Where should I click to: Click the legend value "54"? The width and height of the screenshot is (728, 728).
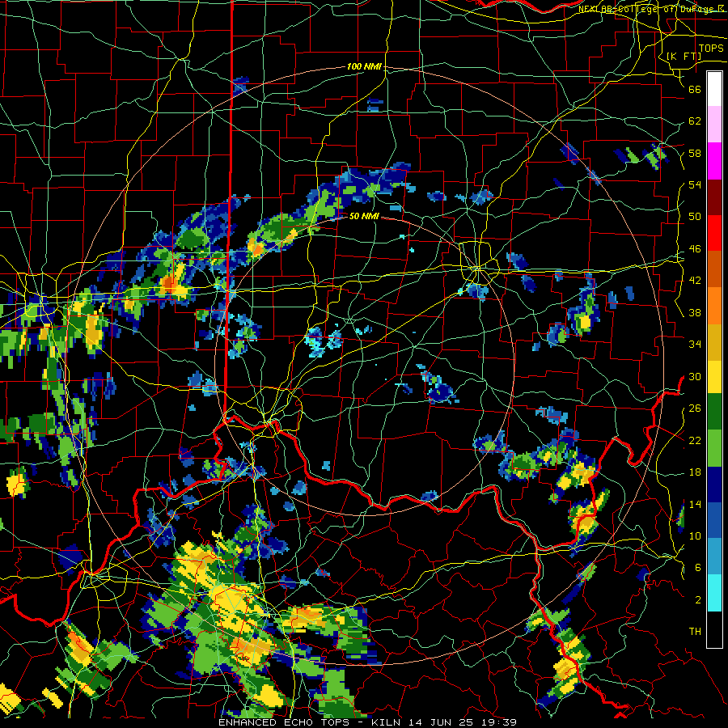tap(695, 184)
